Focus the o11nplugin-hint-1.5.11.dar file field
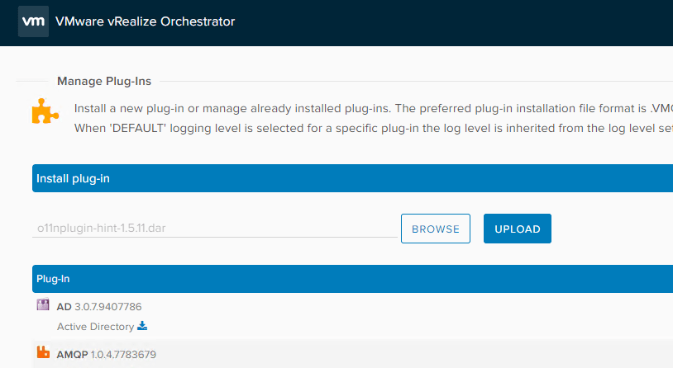The image size is (673, 368). coord(215,229)
